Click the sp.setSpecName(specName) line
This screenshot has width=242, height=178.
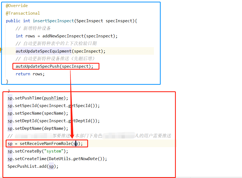coord(38,113)
